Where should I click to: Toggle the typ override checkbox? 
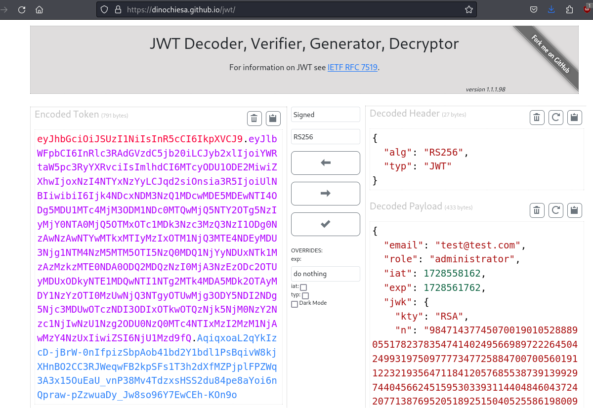(305, 295)
